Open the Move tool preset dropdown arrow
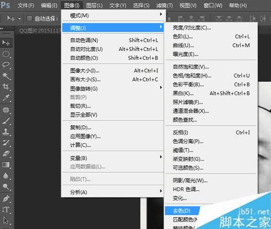 (x=20, y=18)
